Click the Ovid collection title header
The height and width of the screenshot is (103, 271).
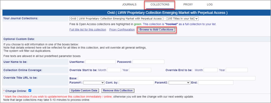(167, 13)
